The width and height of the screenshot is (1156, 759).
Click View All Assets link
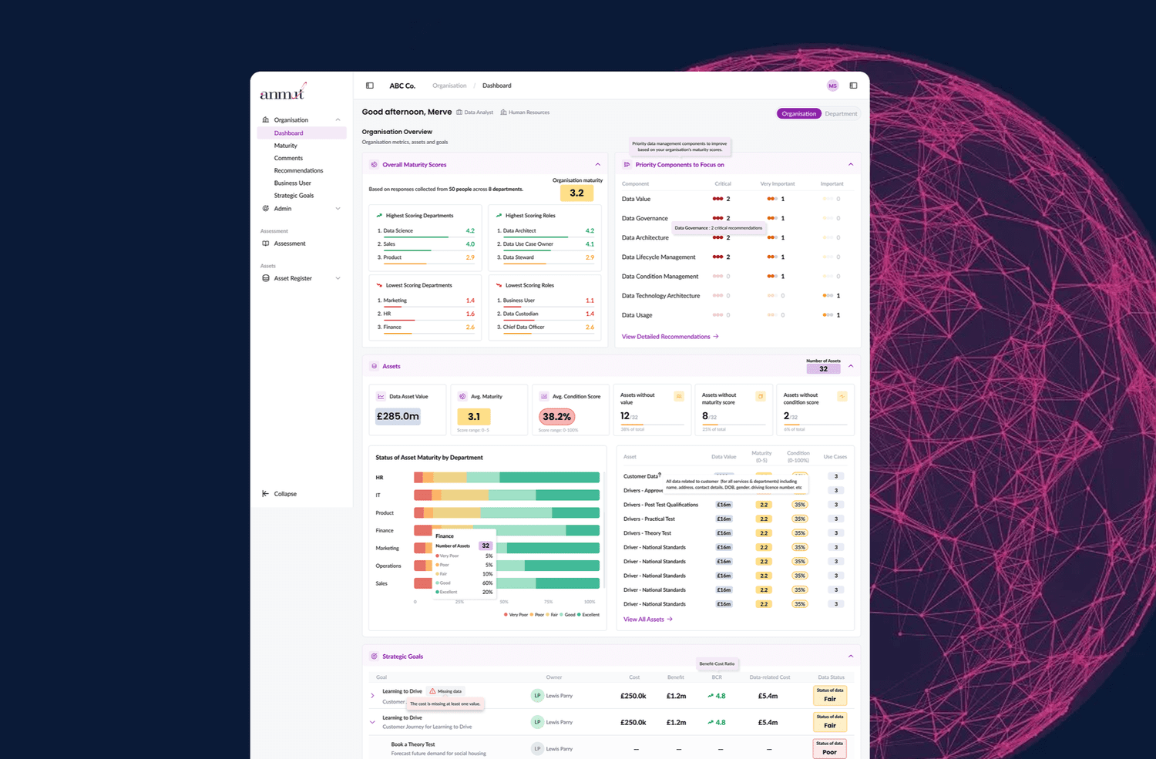pos(647,620)
